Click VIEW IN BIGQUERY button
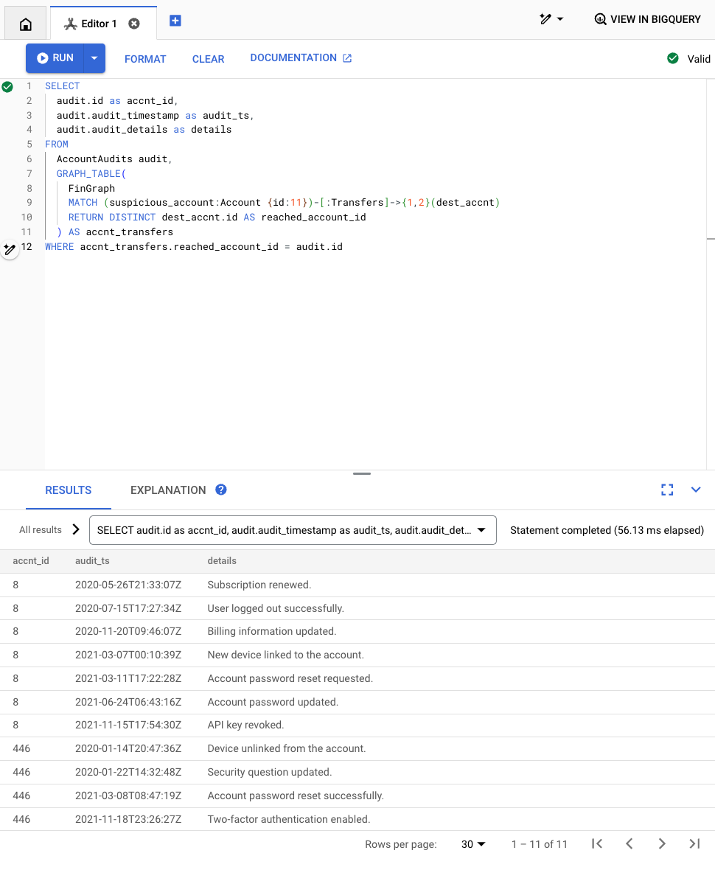This screenshot has height=870, width=715. (647, 19)
